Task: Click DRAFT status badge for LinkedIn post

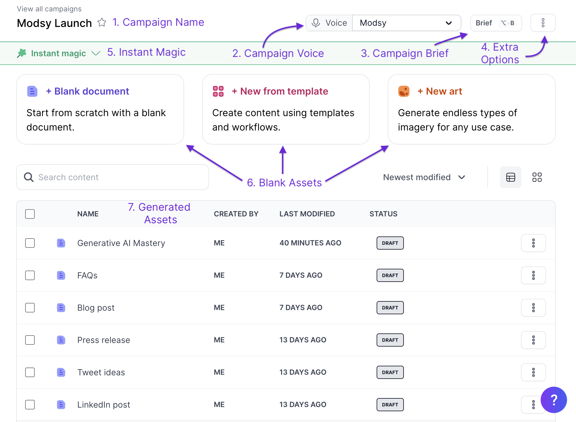Action: (x=390, y=405)
